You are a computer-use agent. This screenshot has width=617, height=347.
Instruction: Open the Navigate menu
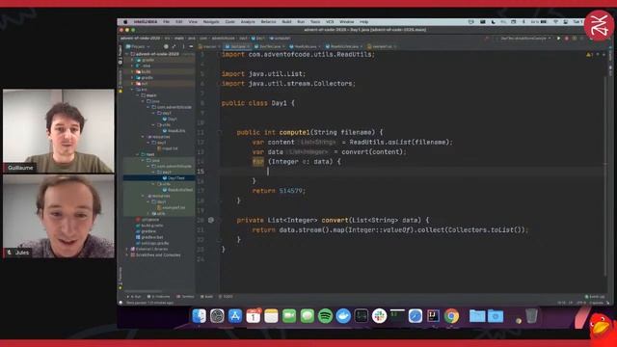(x=211, y=22)
